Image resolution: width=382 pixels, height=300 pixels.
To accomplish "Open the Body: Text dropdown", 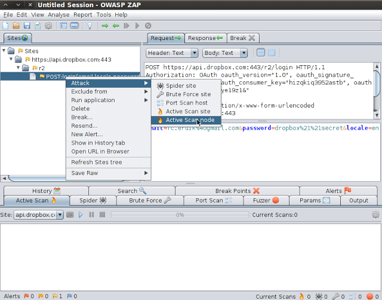I will pos(225,53).
